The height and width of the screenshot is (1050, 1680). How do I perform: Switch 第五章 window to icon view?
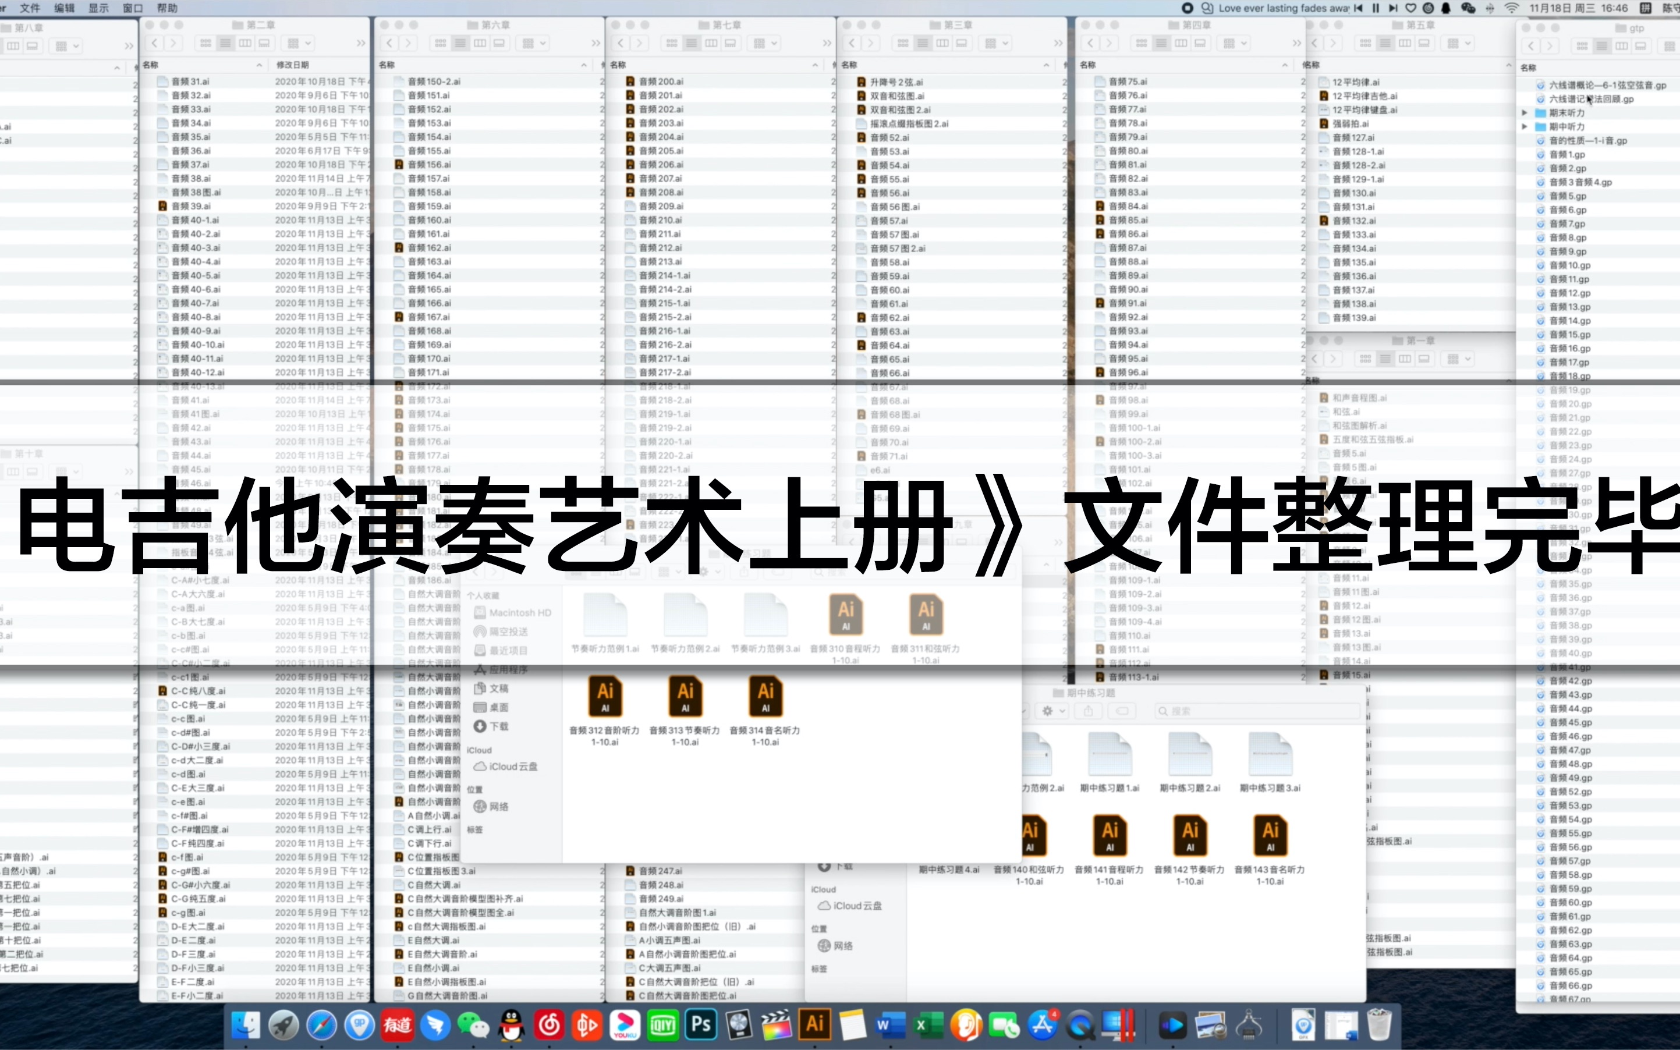point(1366,43)
